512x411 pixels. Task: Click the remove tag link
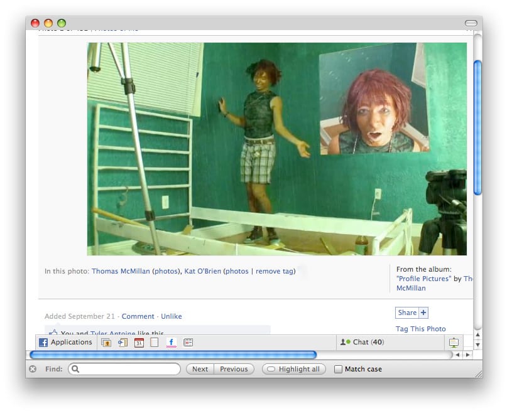(x=274, y=271)
